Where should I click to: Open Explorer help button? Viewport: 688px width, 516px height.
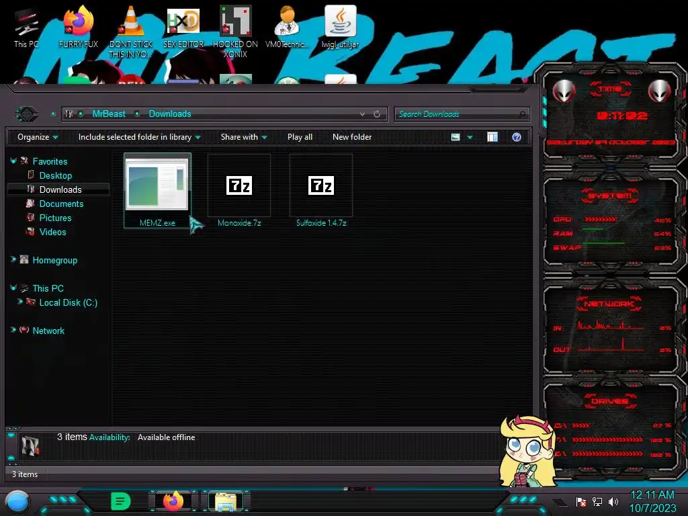(x=517, y=137)
